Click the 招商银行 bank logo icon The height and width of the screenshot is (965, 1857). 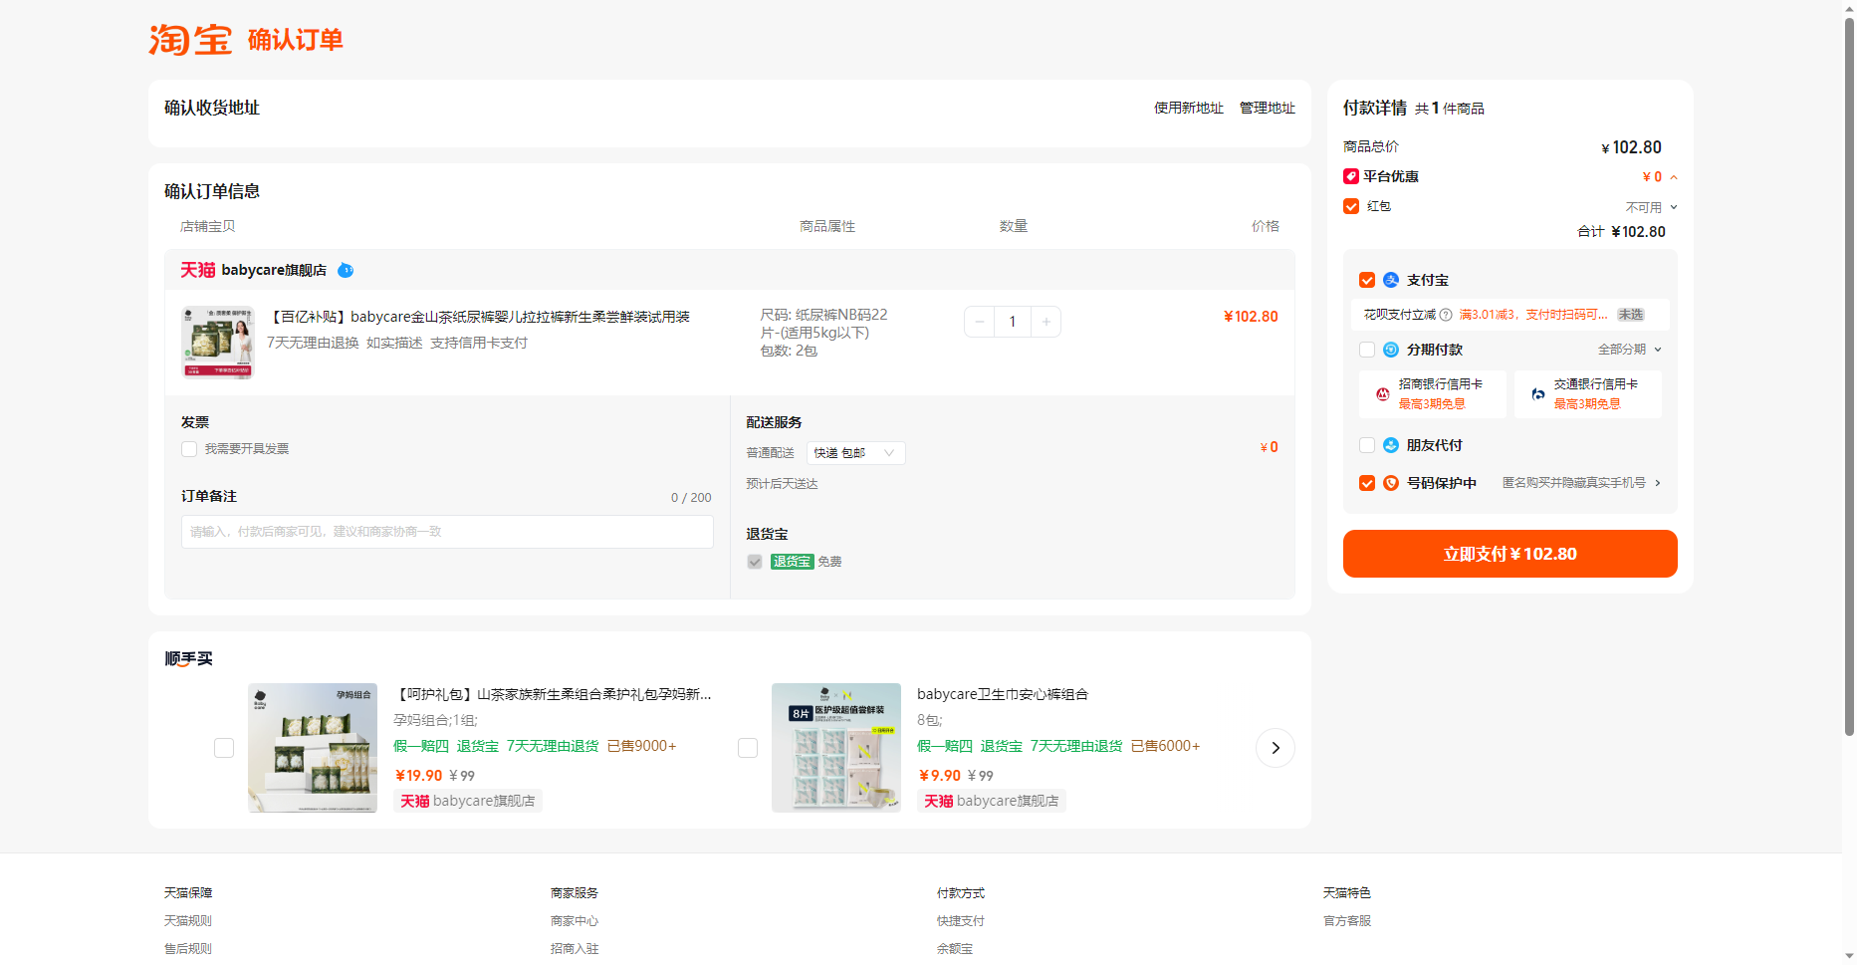(x=1382, y=394)
